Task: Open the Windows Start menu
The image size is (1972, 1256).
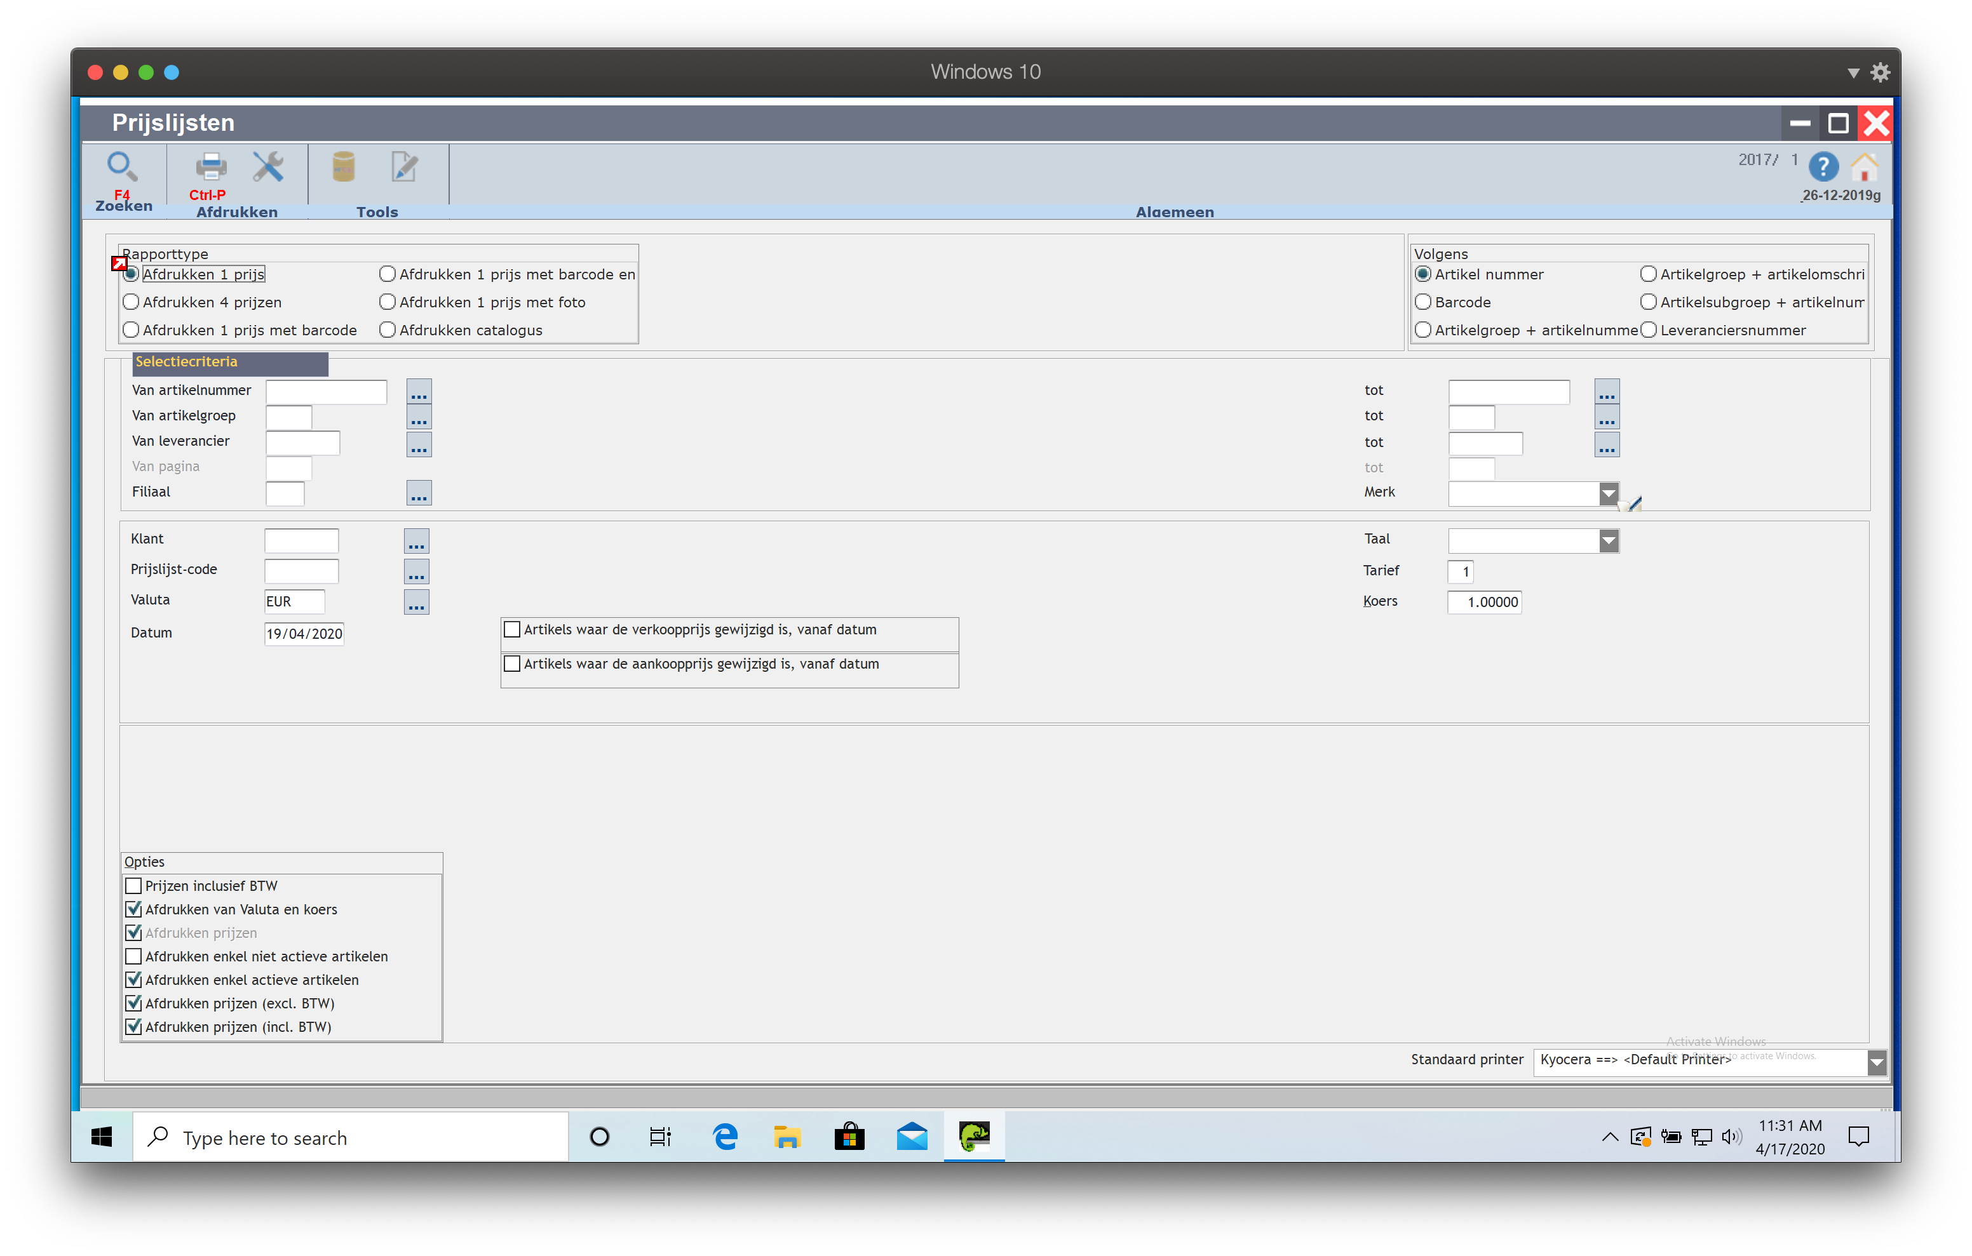Action: 102,1137
